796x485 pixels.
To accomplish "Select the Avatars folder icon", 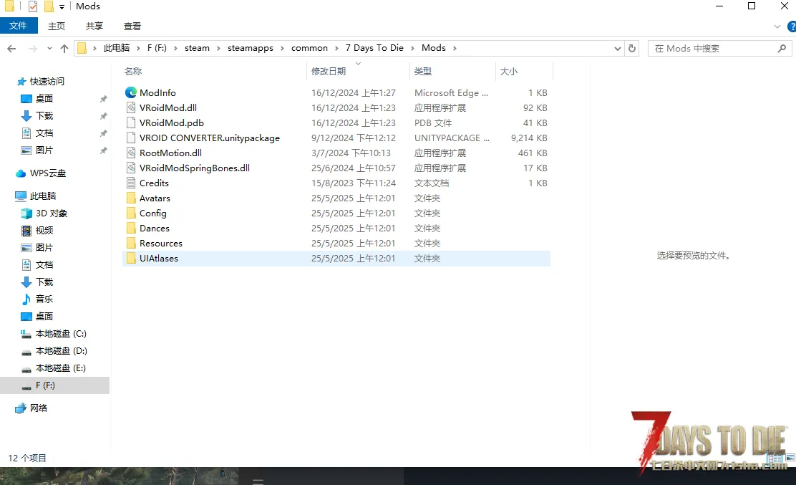I will pos(131,198).
